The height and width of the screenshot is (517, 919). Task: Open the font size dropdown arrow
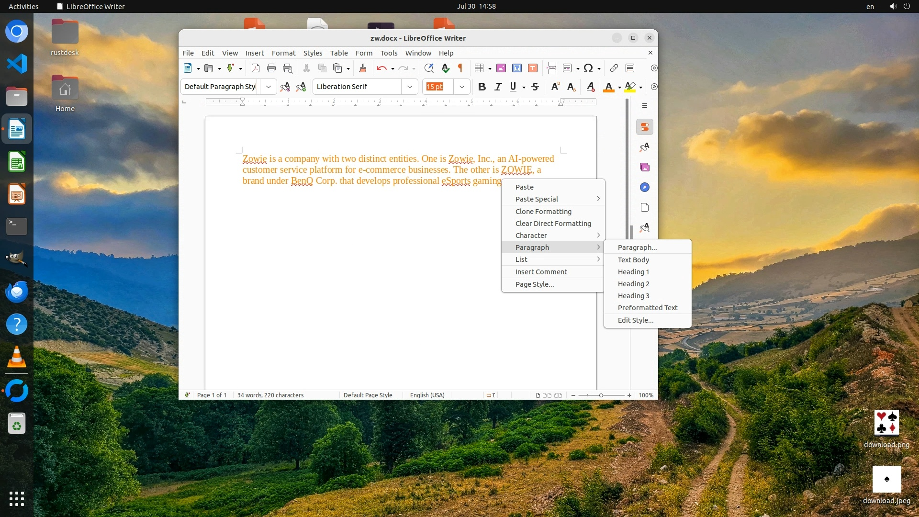coord(461,87)
